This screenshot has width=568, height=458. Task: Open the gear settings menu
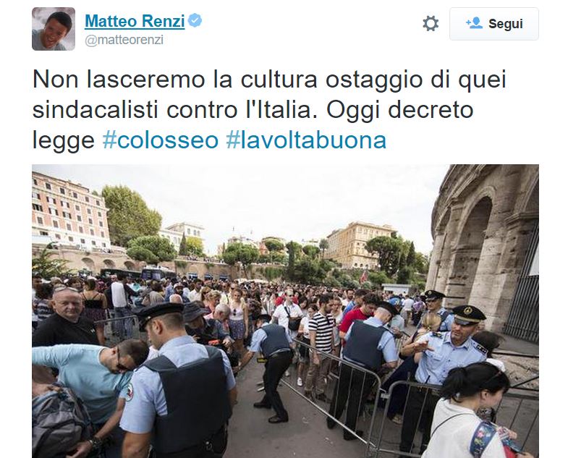coord(431,24)
